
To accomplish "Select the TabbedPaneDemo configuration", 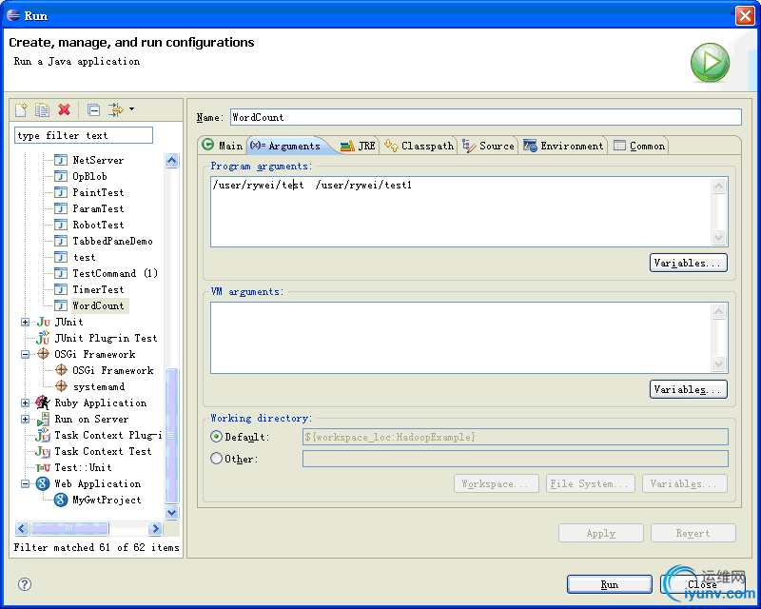I will pyautogui.click(x=112, y=241).
